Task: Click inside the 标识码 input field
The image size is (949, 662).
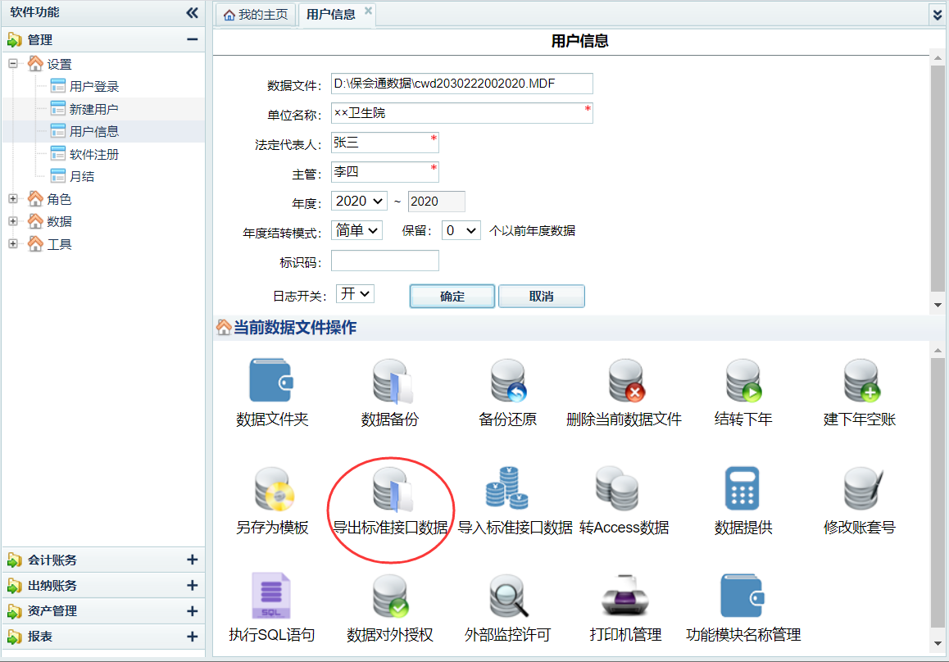Action: tap(384, 260)
